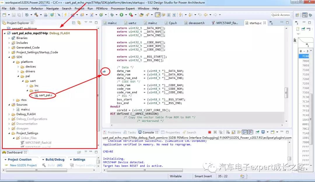Click the Collapse All icon in Project Explorer
The height and width of the screenshot is (182, 315).
coord(74,23)
